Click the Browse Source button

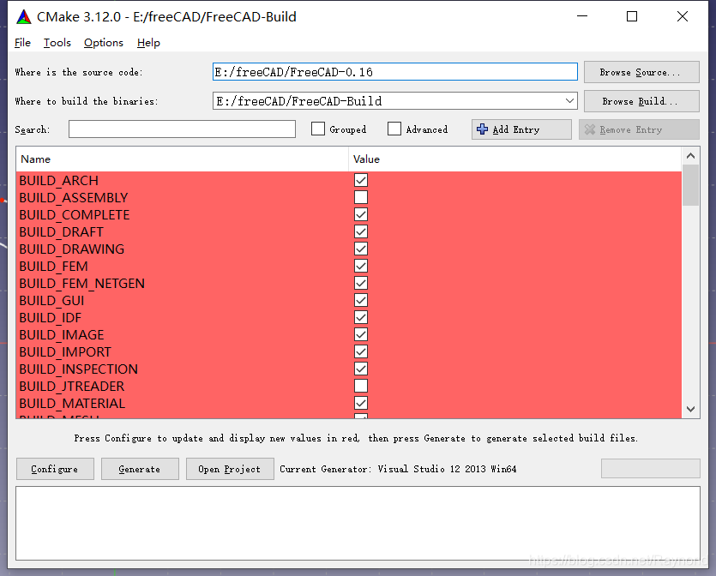click(641, 72)
